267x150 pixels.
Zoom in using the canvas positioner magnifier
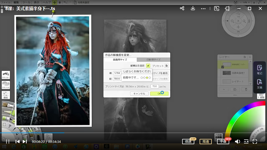coord(244,21)
